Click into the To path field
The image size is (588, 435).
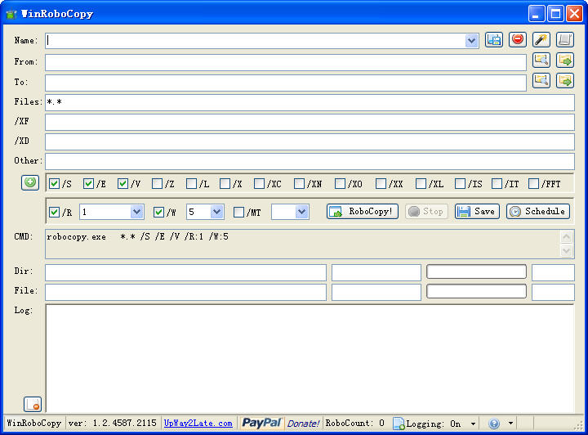(x=286, y=83)
